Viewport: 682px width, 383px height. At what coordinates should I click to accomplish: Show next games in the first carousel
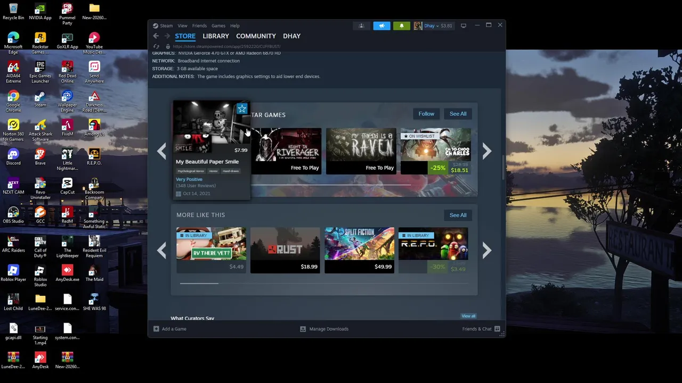pyautogui.click(x=486, y=151)
